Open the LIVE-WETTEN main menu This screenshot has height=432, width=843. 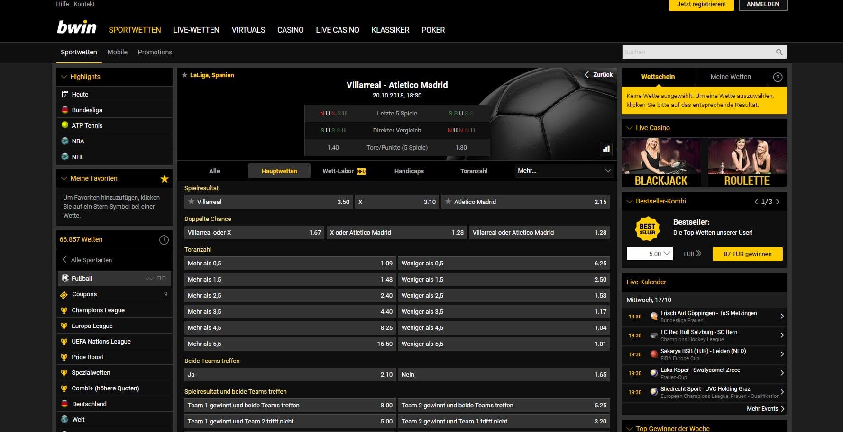[x=196, y=30]
